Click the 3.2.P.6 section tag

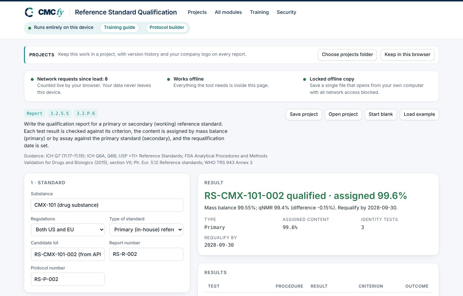86,113
